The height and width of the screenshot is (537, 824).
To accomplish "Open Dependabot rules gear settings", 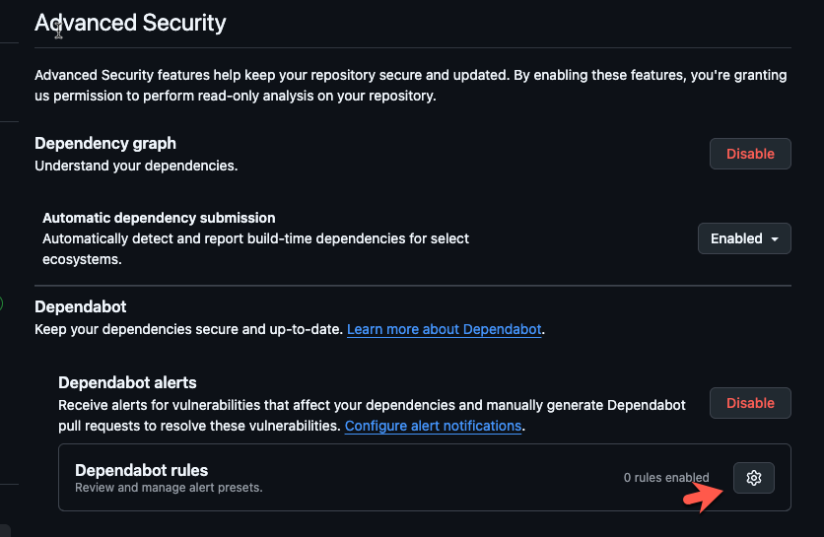I will click(x=754, y=478).
